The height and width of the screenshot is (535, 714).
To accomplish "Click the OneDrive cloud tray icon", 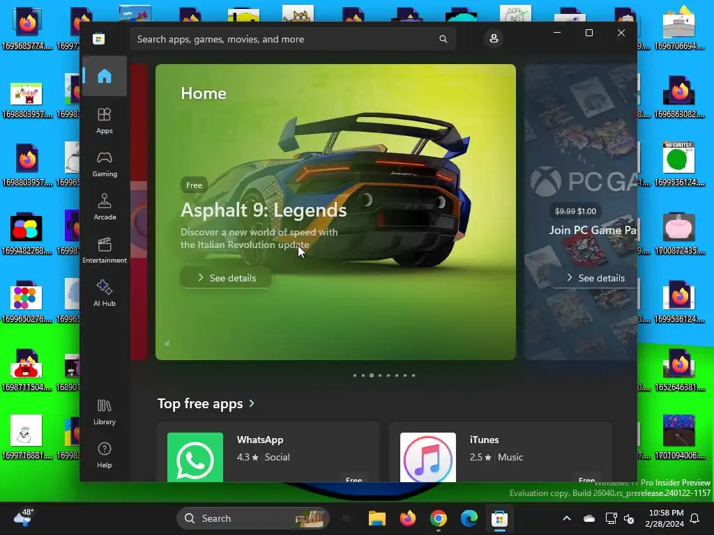I will click(x=589, y=518).
